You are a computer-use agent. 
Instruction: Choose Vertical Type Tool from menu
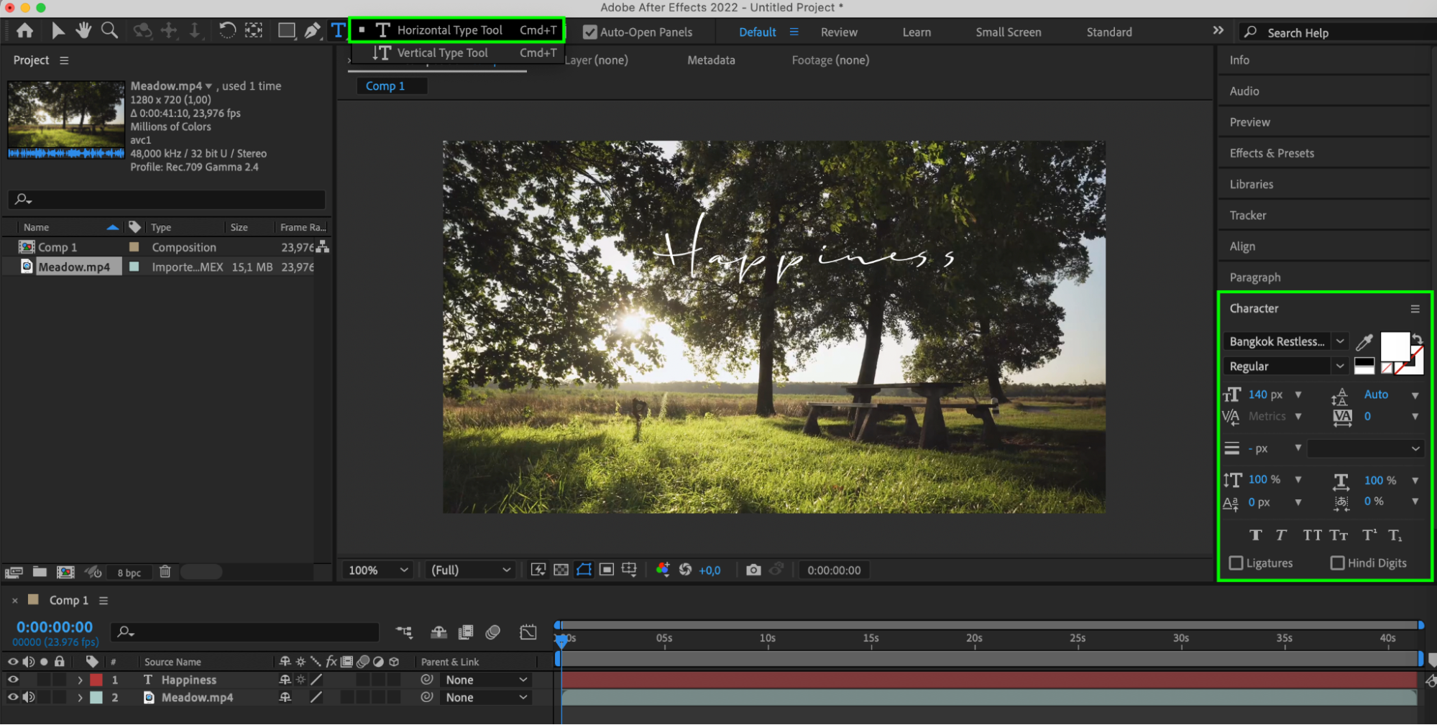coord(442,52)
